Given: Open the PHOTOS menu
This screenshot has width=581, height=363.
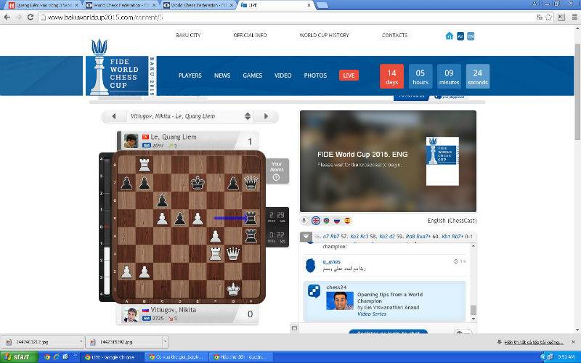Looking at the screenshot, I should pyautogui.click(x=315, y=76).
